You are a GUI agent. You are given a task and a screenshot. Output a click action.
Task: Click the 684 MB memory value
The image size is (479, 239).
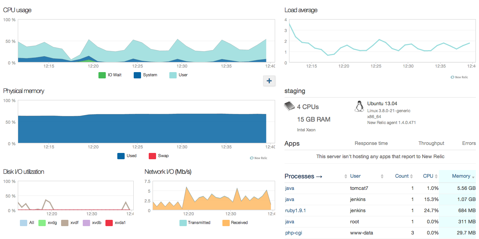pyautogui.click(x=467, y=210)
